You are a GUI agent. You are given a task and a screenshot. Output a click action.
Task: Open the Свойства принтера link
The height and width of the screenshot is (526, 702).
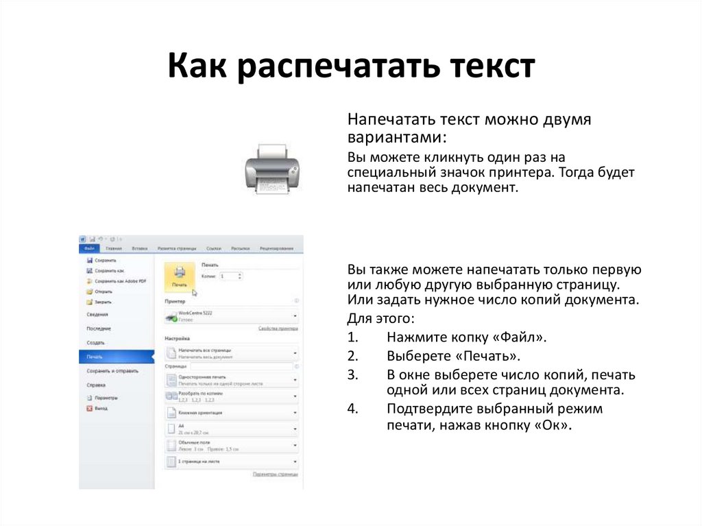pyautogui.click(x=278, y=328)
